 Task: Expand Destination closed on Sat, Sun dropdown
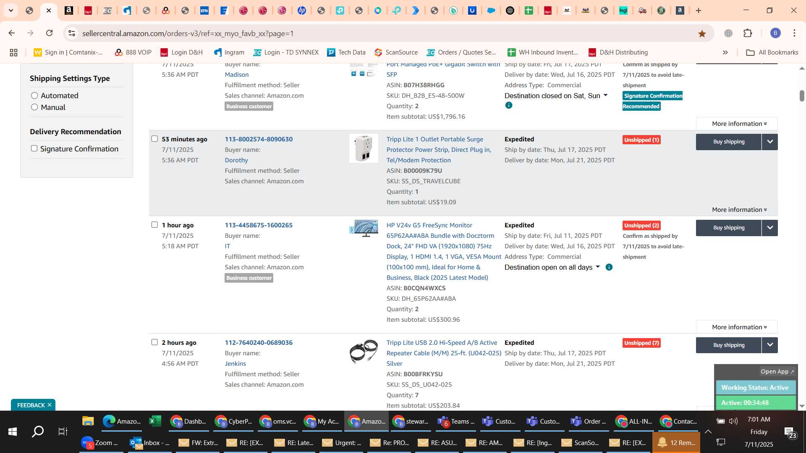[x=556, y=96]
